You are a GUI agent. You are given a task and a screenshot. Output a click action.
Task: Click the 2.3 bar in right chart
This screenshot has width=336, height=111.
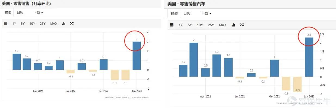click(309, 57)
